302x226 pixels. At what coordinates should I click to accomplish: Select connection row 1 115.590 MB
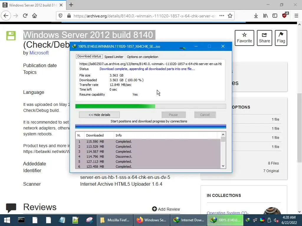[148, 142]
